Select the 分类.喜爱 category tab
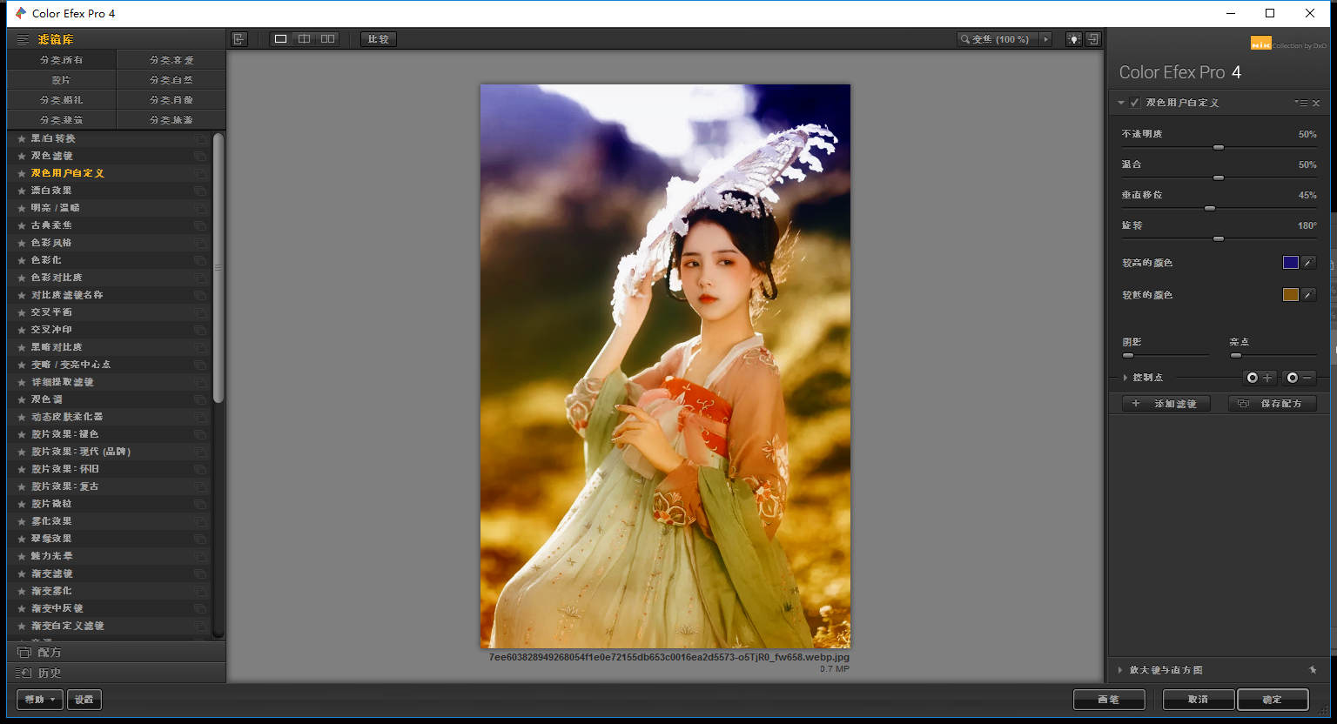The image size is (1337, 724). pyautogui.click(x=171, y=60)
